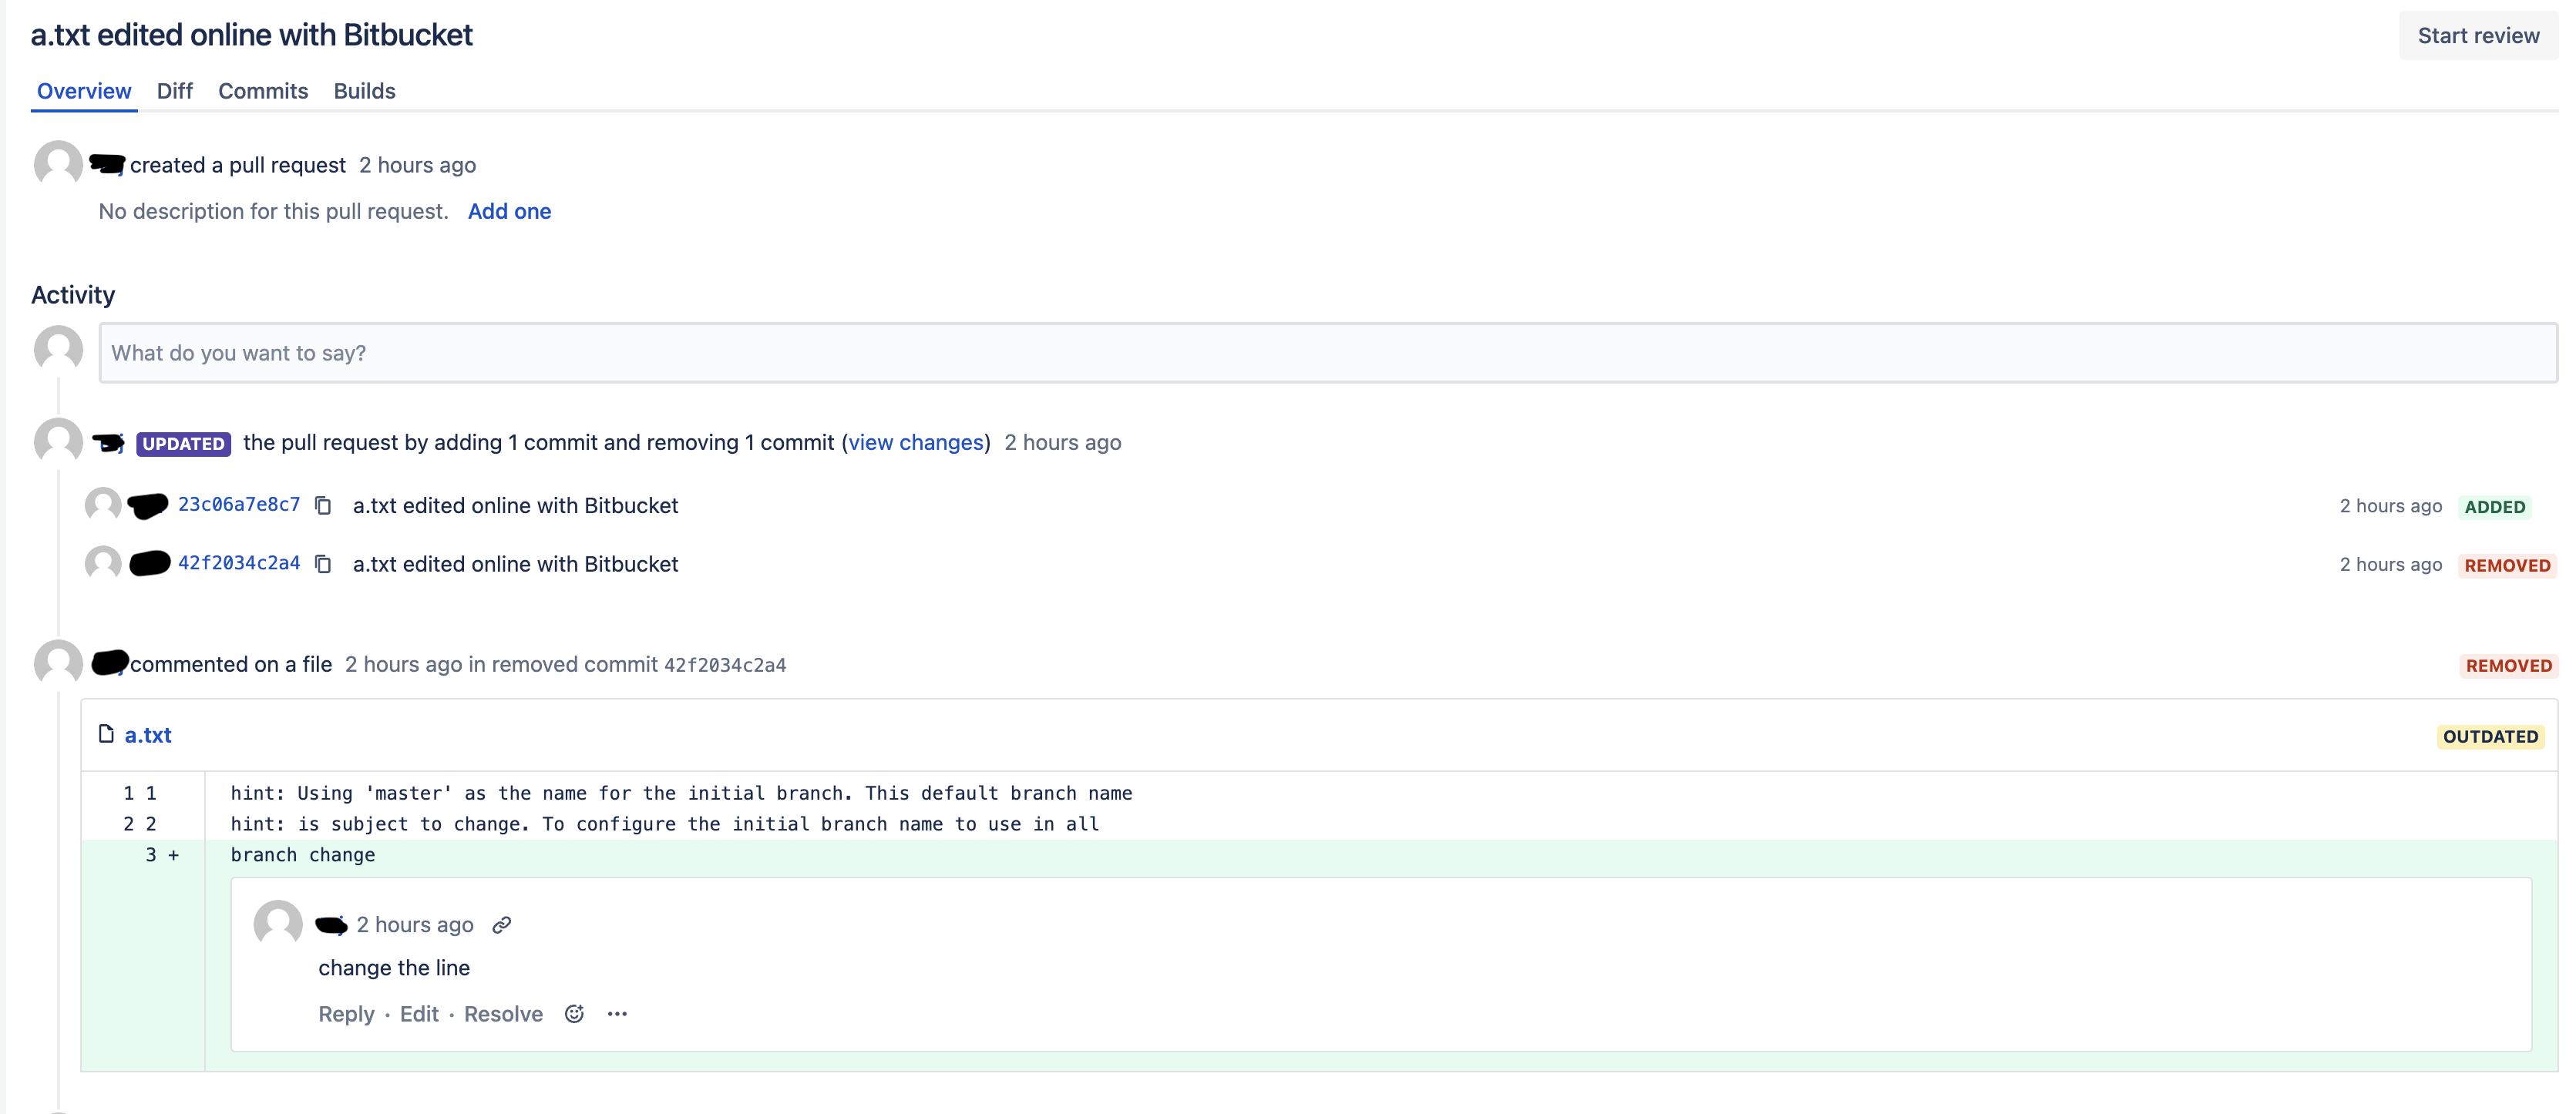Switch to the Diff tab
The image size is (2576, 1114).
[x=174, y=91]
